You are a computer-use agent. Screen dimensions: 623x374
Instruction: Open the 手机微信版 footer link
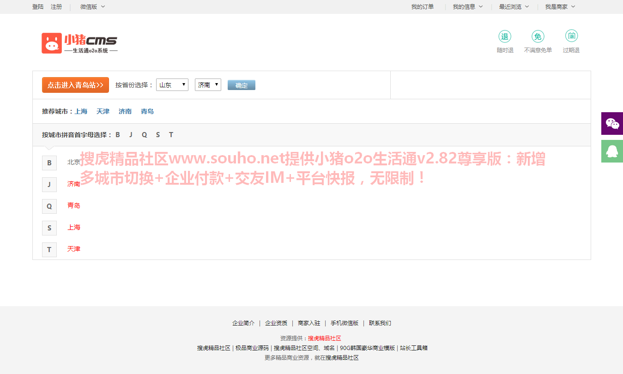(345, 323)
